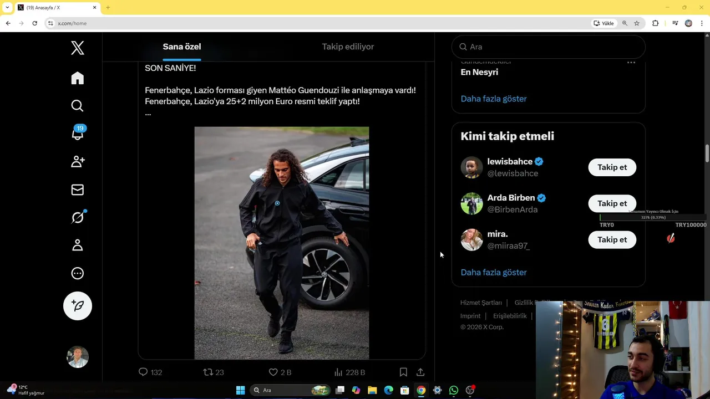
Task: Open Explore search icon in sidebar
Action: [x=78, y=106]
